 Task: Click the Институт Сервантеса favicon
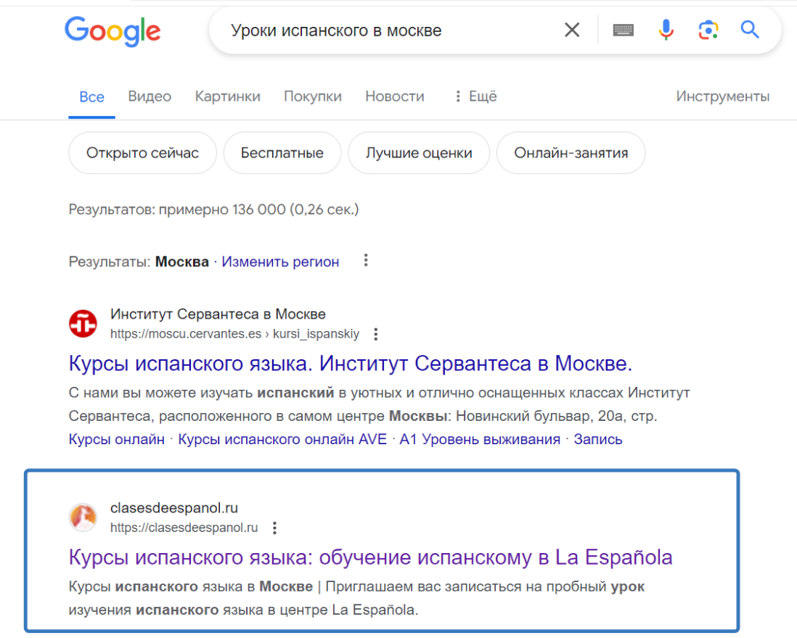tap(83, 324)
